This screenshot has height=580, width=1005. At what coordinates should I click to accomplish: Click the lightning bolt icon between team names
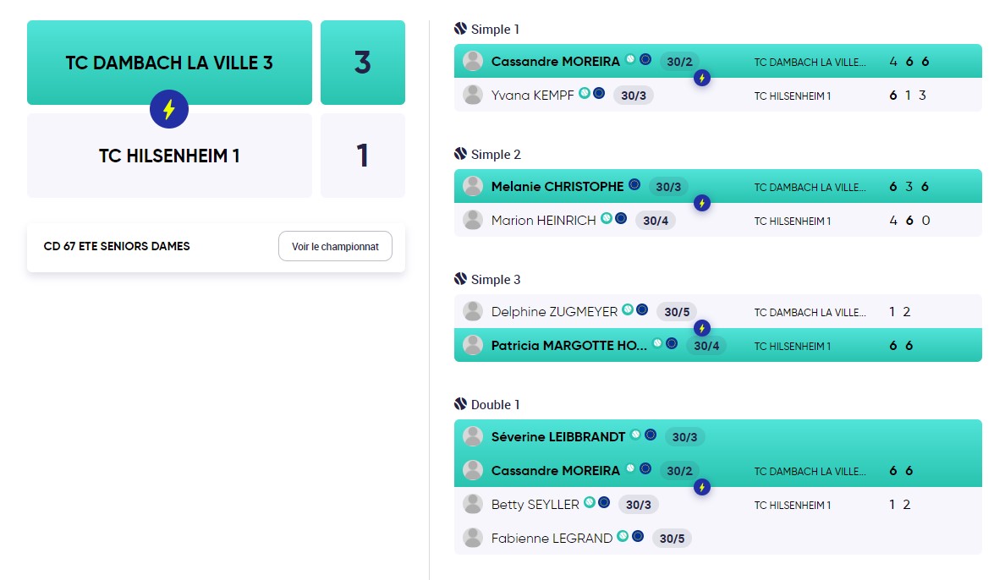(x=169, y=110)
